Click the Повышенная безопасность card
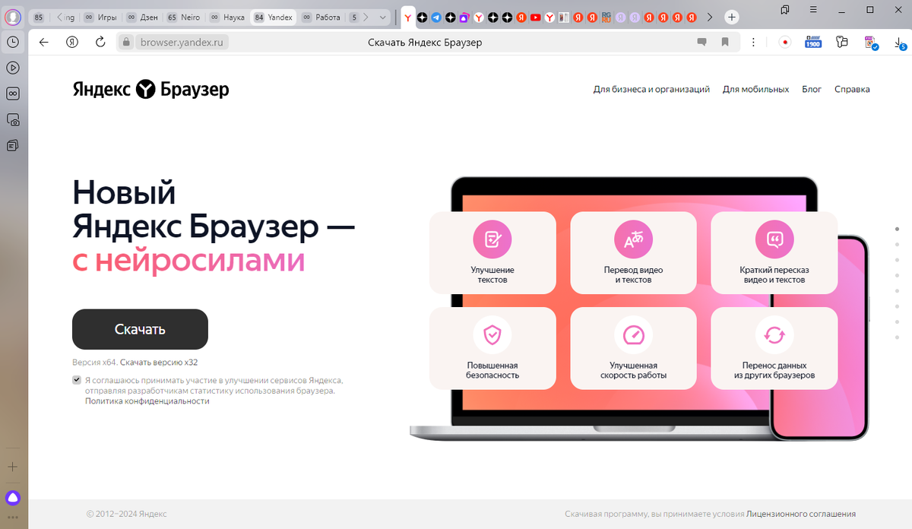This screenshot has height=529, width=912. 492,348
